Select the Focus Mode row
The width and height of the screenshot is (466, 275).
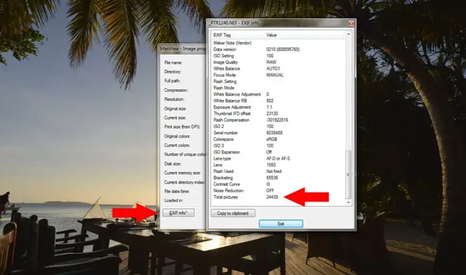[x=279, y=75]
